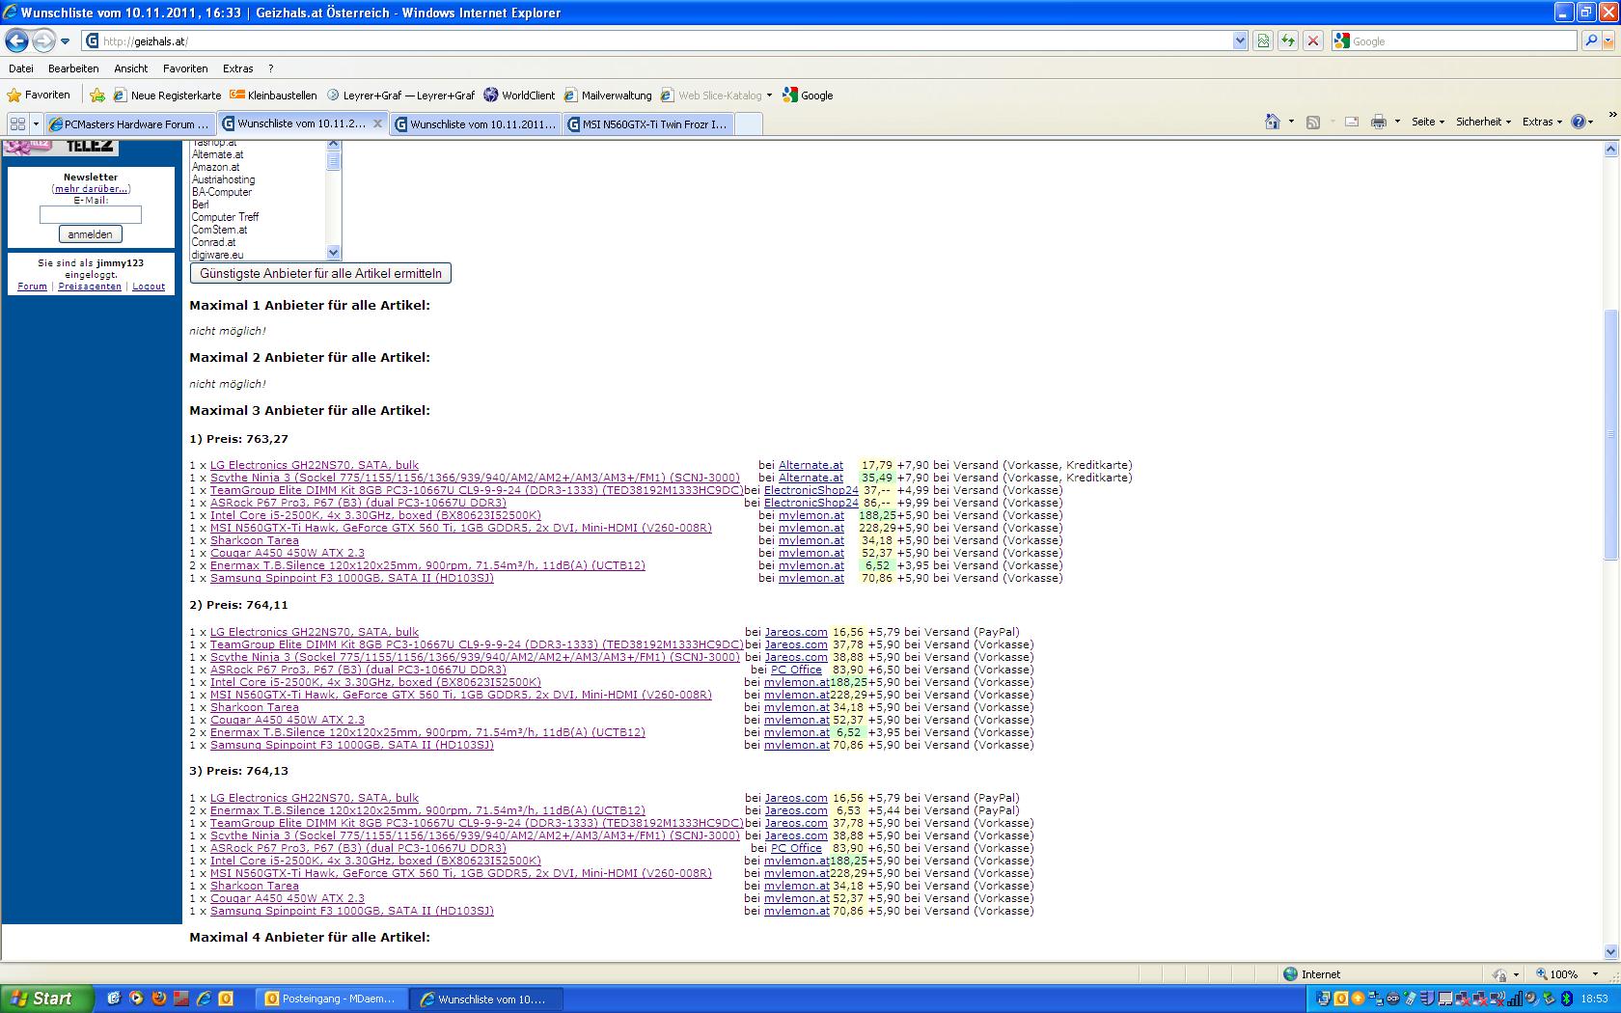Open the zoom level 100% dropdown
The height and width of the screenshot is (1013, 1621).
(x=1595, y=974)
